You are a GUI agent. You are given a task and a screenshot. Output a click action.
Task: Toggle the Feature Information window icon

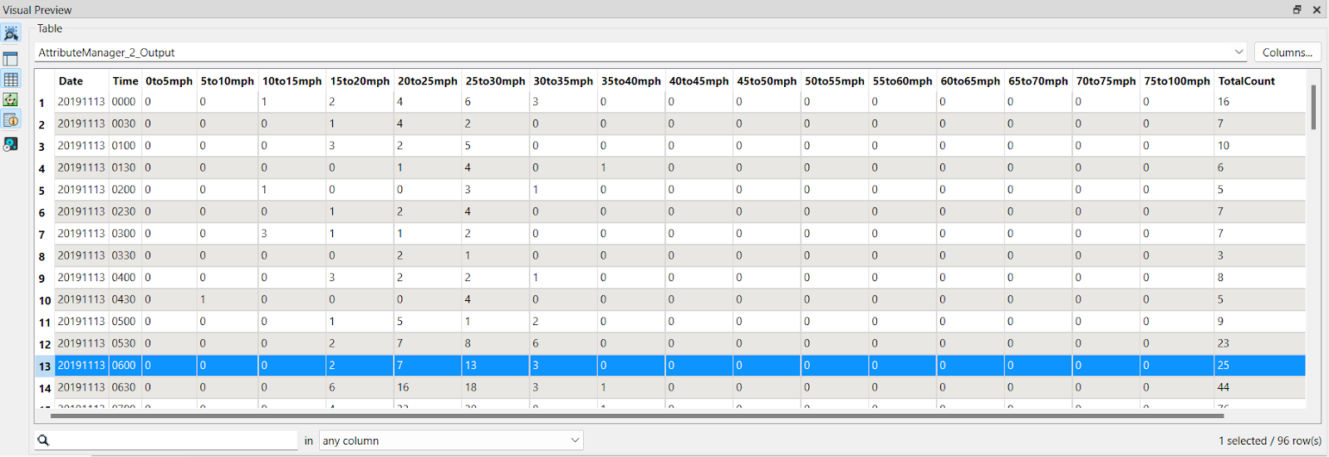(x=11, y=120)
